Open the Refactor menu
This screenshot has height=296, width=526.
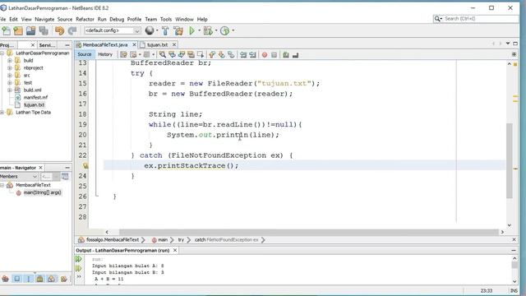(85, 20)
